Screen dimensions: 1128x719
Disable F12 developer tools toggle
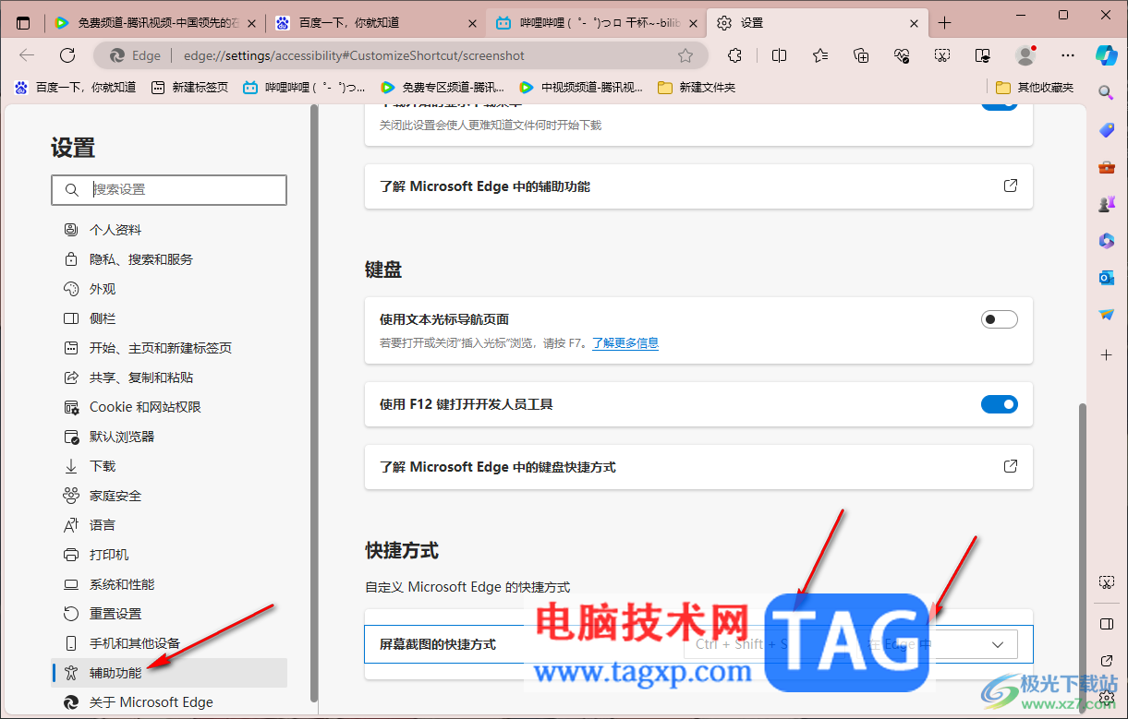click(x=999, y=404)
